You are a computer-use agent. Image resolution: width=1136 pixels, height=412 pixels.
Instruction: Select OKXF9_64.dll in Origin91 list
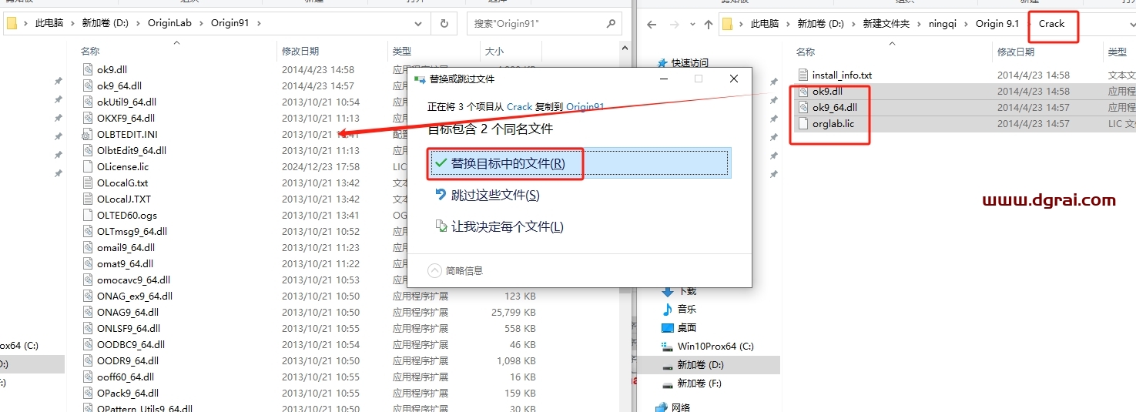(x=126, y=118)
